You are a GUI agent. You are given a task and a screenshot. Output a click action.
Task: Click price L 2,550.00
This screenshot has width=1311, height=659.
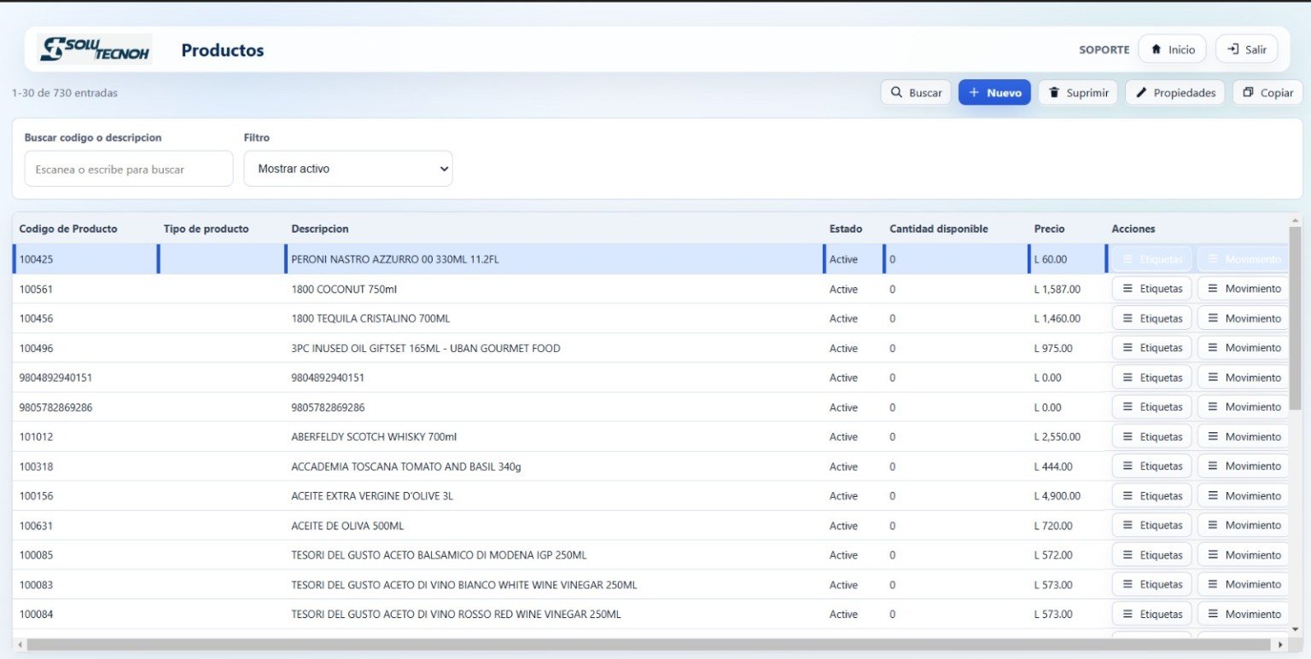point(1058,436)
